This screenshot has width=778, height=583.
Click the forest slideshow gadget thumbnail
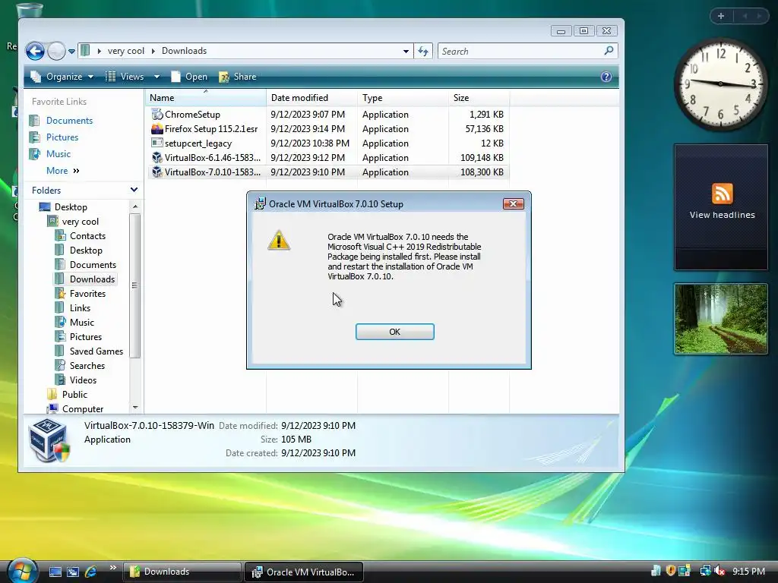click(720, 319)
